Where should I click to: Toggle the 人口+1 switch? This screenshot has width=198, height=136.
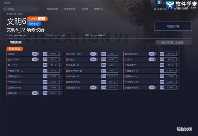coord(152,59)
